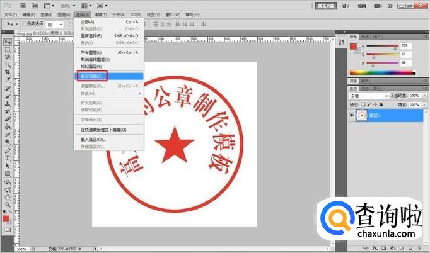Screen dimensions: 430x253
Task: Select the Blur tool
Action: pos(8,135)
